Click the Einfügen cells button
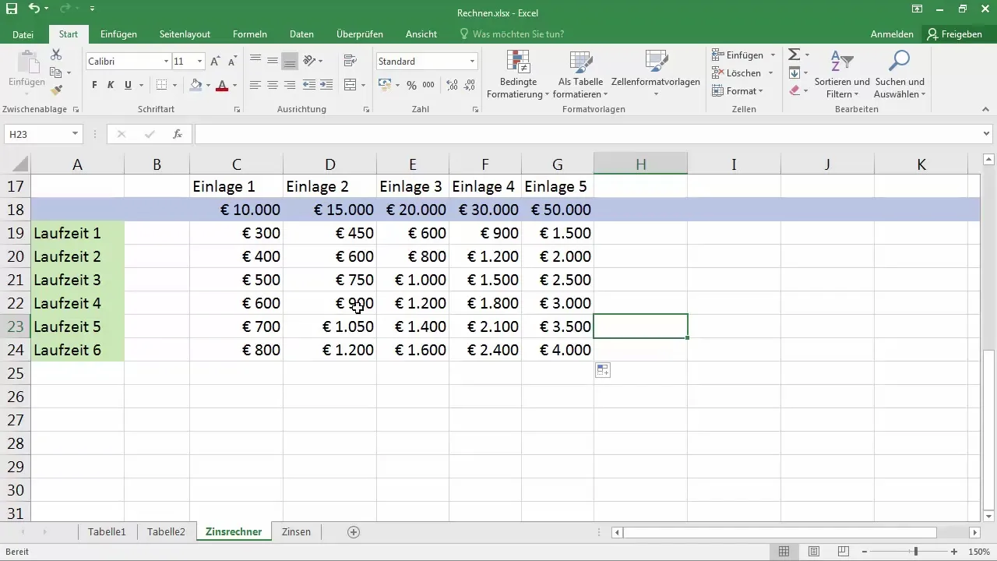 743,55
